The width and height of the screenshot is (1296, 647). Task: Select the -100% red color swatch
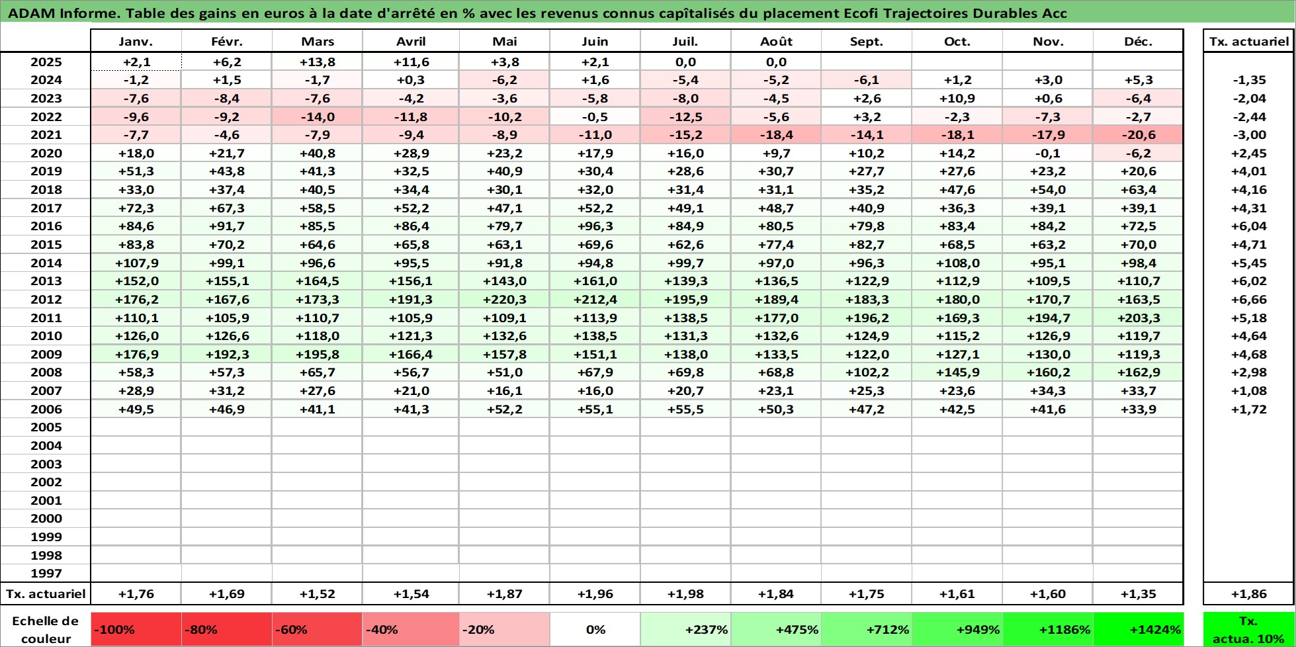point(136,629)
